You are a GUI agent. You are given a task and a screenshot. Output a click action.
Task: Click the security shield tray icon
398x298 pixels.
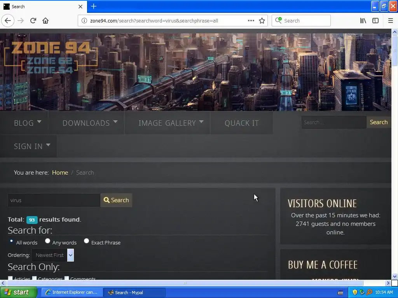(x=355, y=292)
